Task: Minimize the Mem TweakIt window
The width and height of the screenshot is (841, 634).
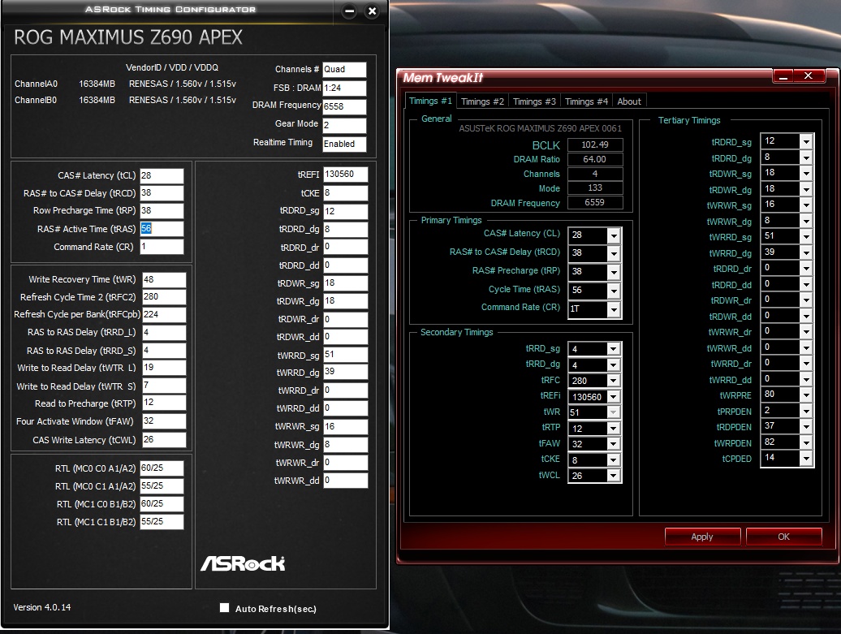Action: [783, 76]
